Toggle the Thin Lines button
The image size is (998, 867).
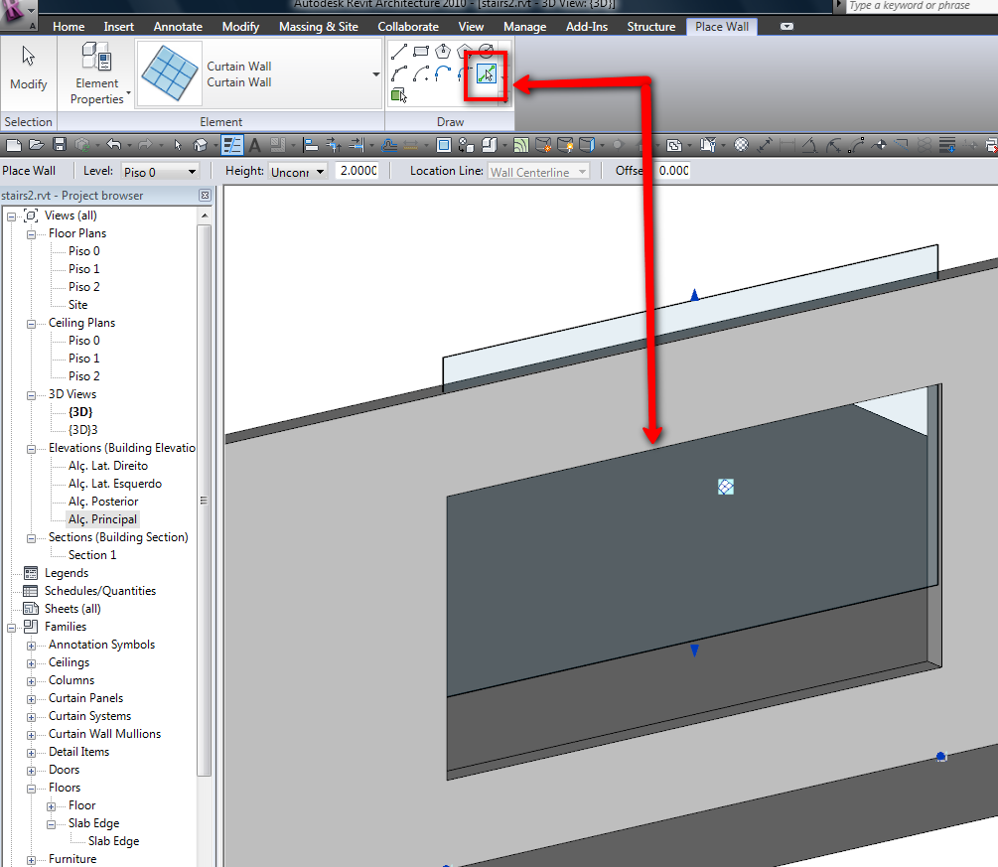(x=231, y=145)
